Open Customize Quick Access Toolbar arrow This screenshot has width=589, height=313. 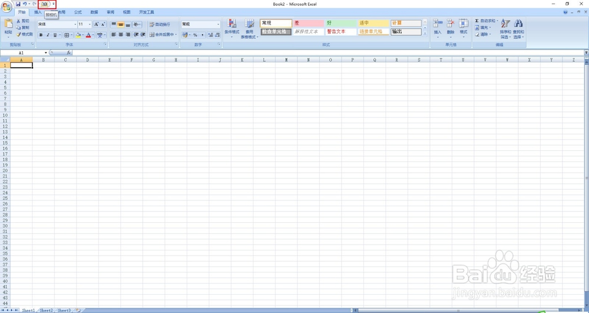pyautogui.click(x=54, y=4)
